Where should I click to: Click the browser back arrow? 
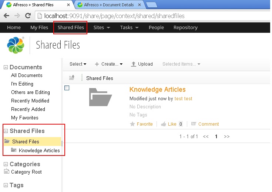point(6,16)
